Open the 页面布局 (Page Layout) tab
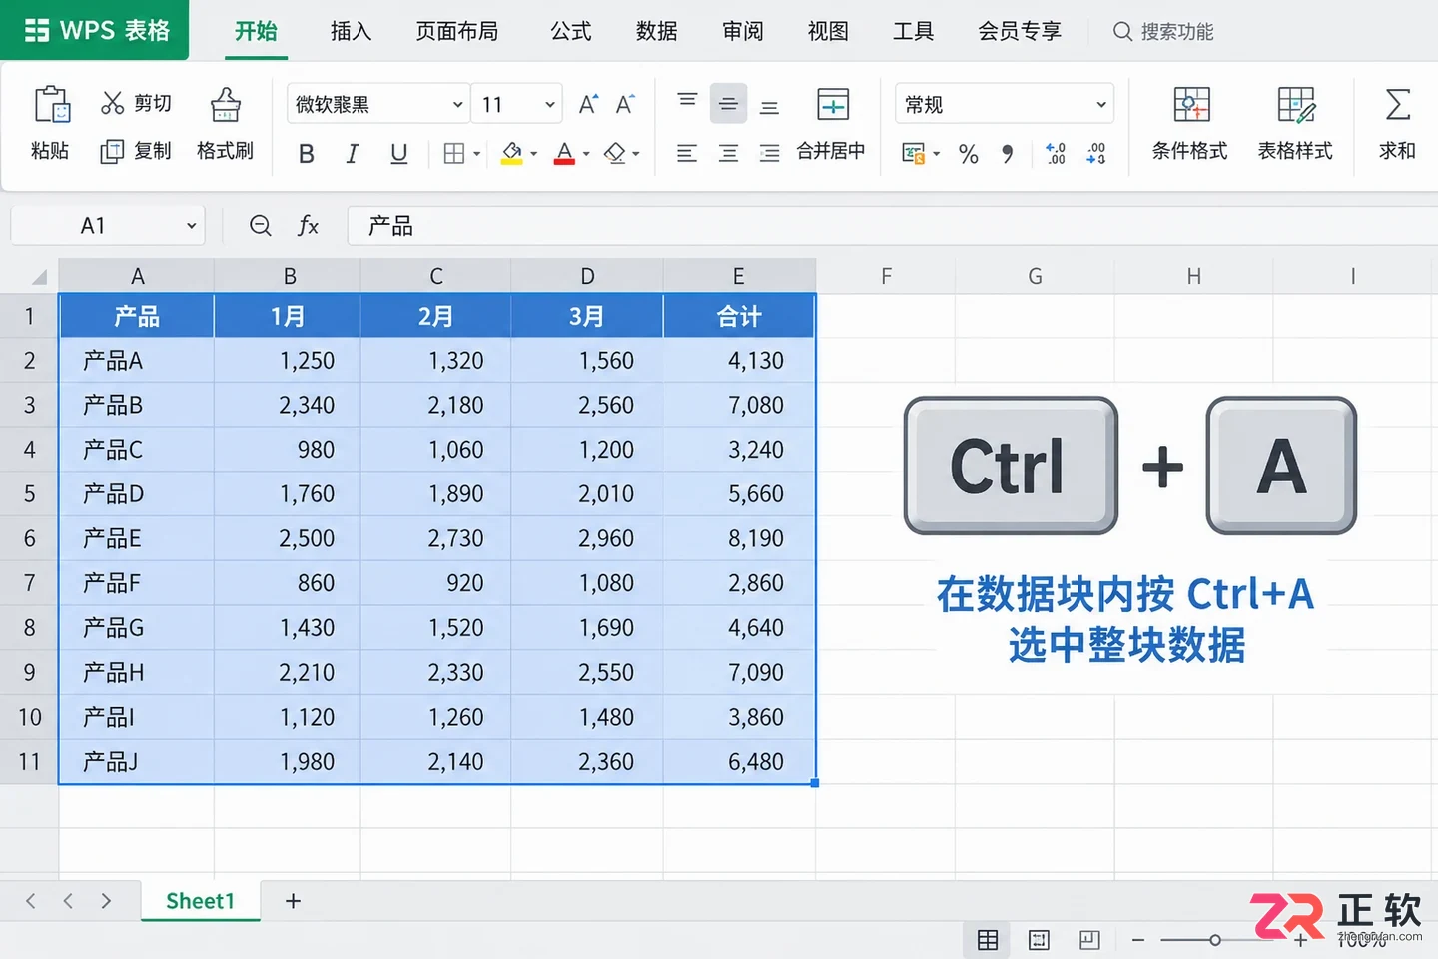The image size is (1438, 959). tap(456, 31)
